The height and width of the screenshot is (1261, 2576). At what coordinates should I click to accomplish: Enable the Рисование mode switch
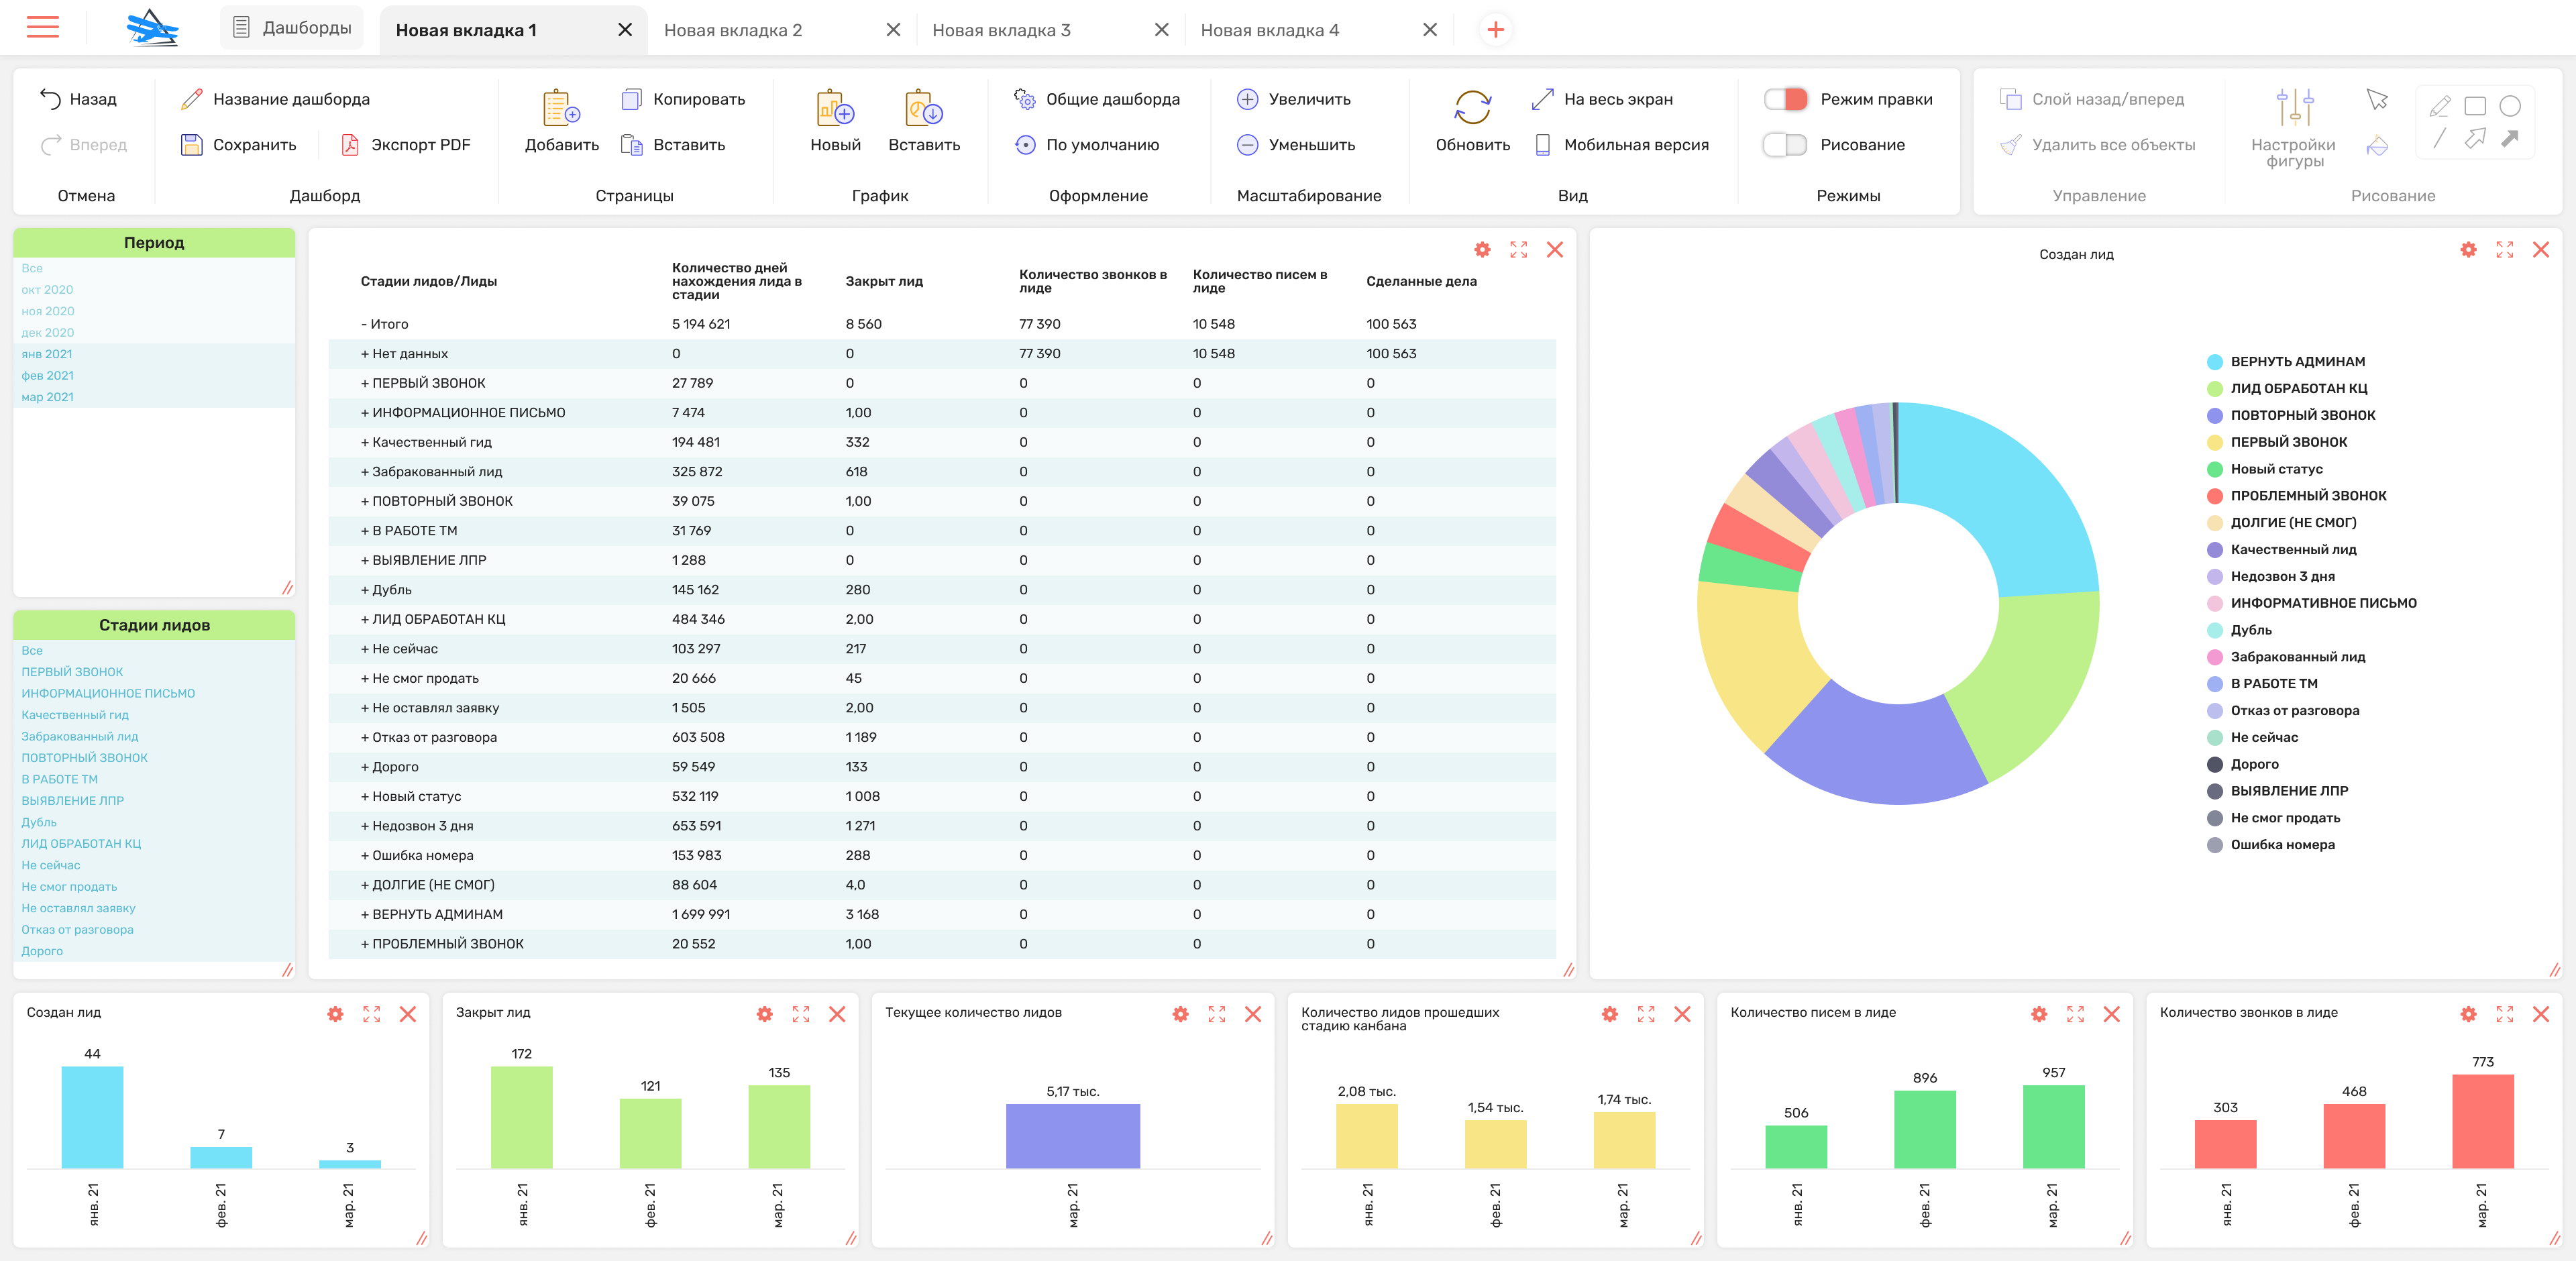pyautogui.click(x=1785, y=145)
